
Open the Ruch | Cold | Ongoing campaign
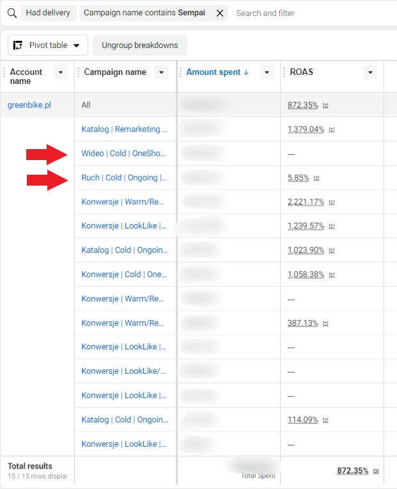124,178
